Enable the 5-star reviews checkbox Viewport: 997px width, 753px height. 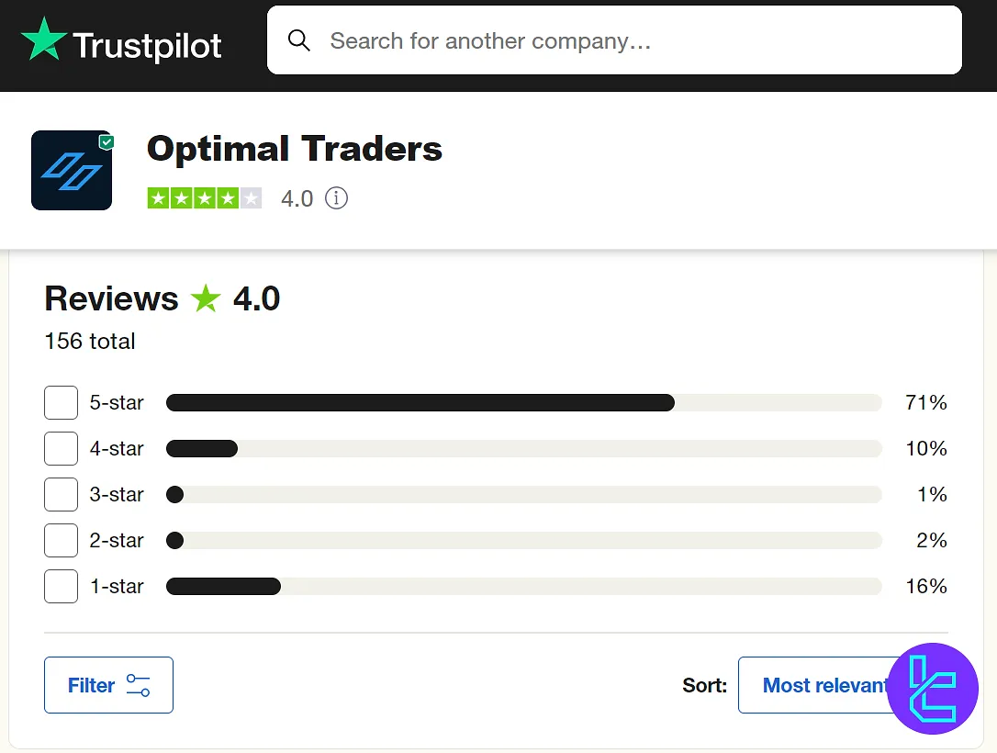(x=61, y=402)
